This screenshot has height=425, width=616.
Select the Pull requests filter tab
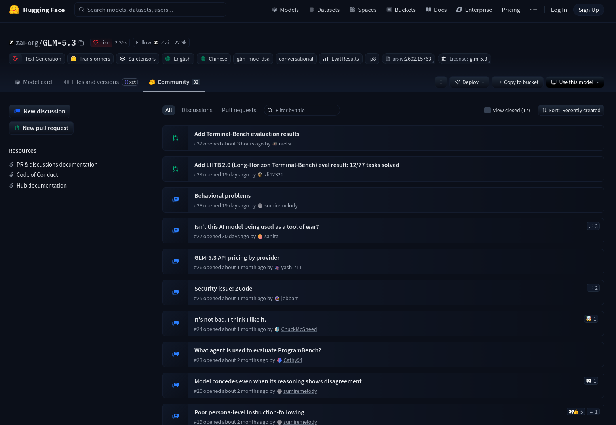[239, 110]
